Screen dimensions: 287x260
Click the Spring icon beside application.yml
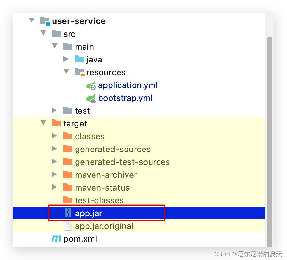pyautogui.click(x=91, y=85)
